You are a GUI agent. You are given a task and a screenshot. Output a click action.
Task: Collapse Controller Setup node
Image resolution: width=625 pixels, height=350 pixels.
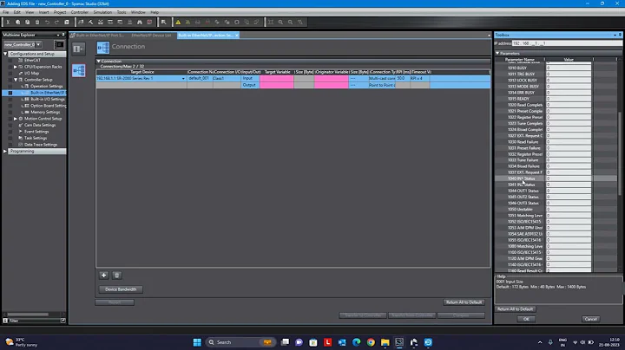15,80
